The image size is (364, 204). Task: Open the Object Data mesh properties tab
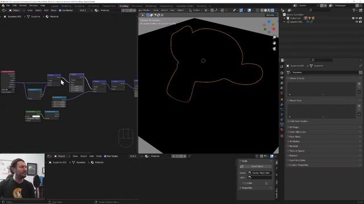click(282, 125)
